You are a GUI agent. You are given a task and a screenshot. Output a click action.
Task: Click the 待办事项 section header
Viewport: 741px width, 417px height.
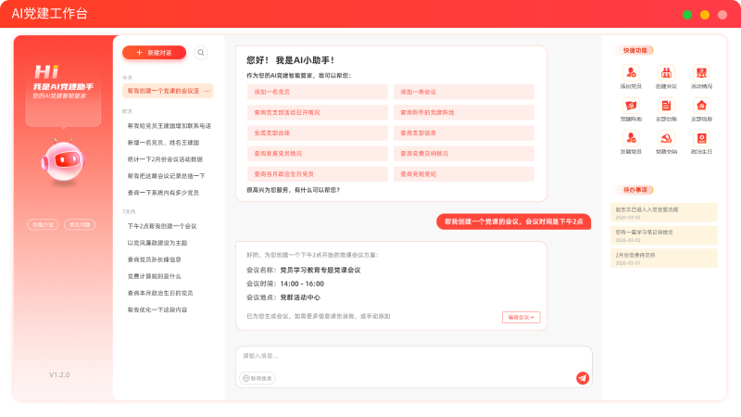[634, 190]
